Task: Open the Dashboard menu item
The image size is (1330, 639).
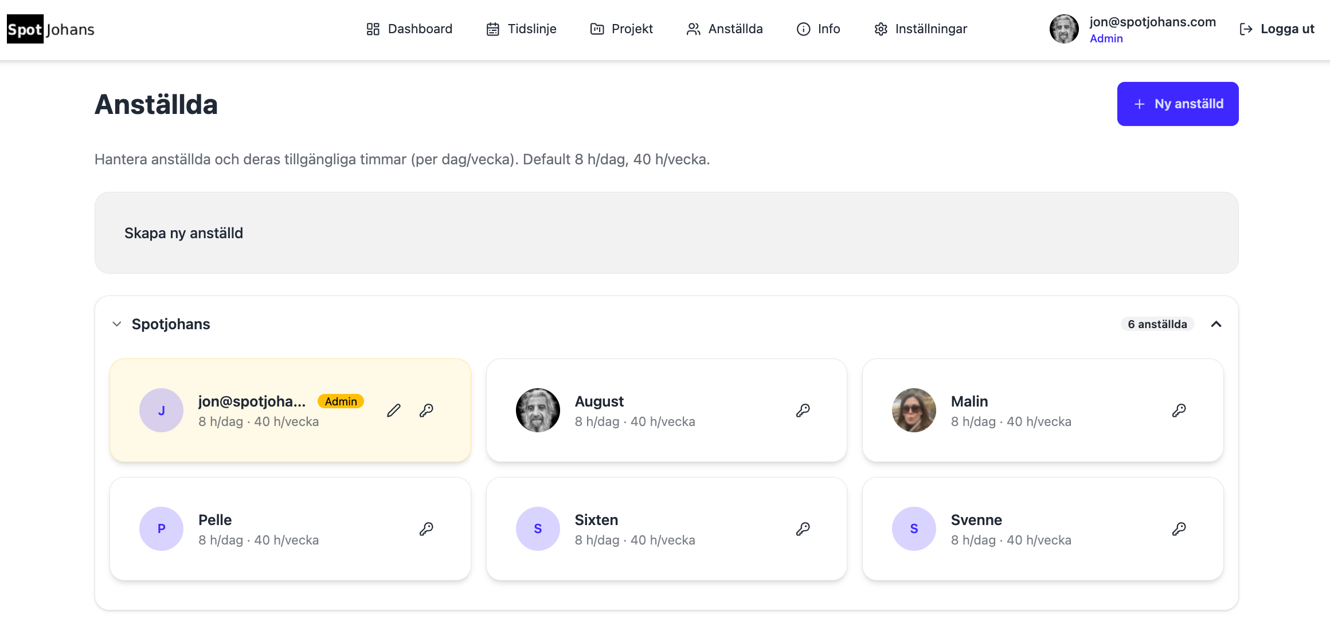Action: (x=409, y=29)
